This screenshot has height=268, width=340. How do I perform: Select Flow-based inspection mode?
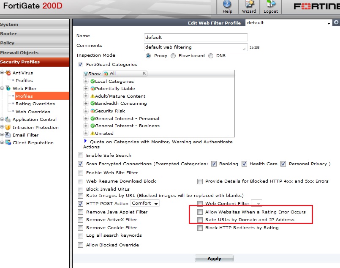(x=173, y=56)
